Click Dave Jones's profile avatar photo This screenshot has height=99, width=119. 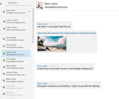coord(39,5)
